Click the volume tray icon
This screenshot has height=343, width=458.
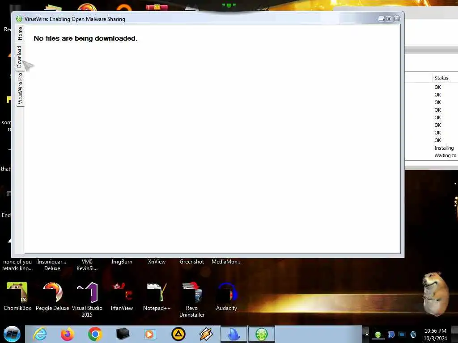click(413, 335)
